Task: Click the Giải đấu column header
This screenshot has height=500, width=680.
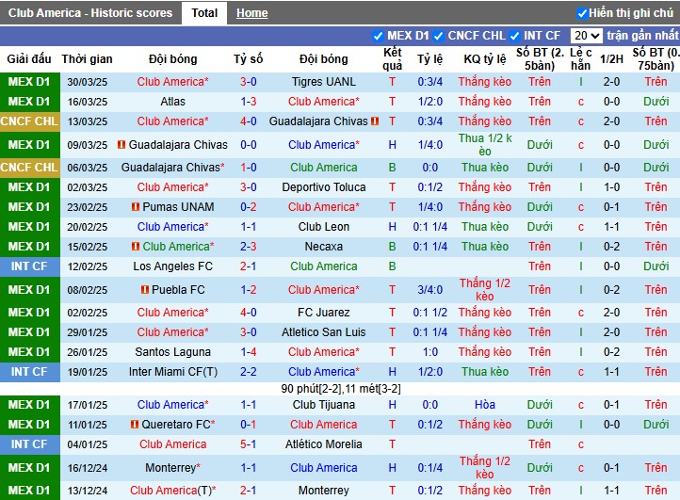Action: click(x=29, y=59)
